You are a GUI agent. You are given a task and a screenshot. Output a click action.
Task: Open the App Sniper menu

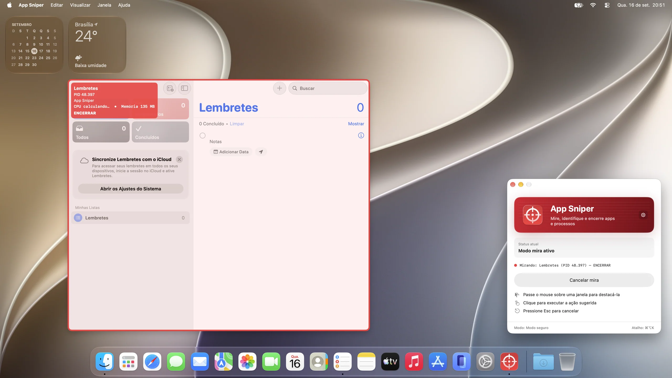(x=31, y=5)
